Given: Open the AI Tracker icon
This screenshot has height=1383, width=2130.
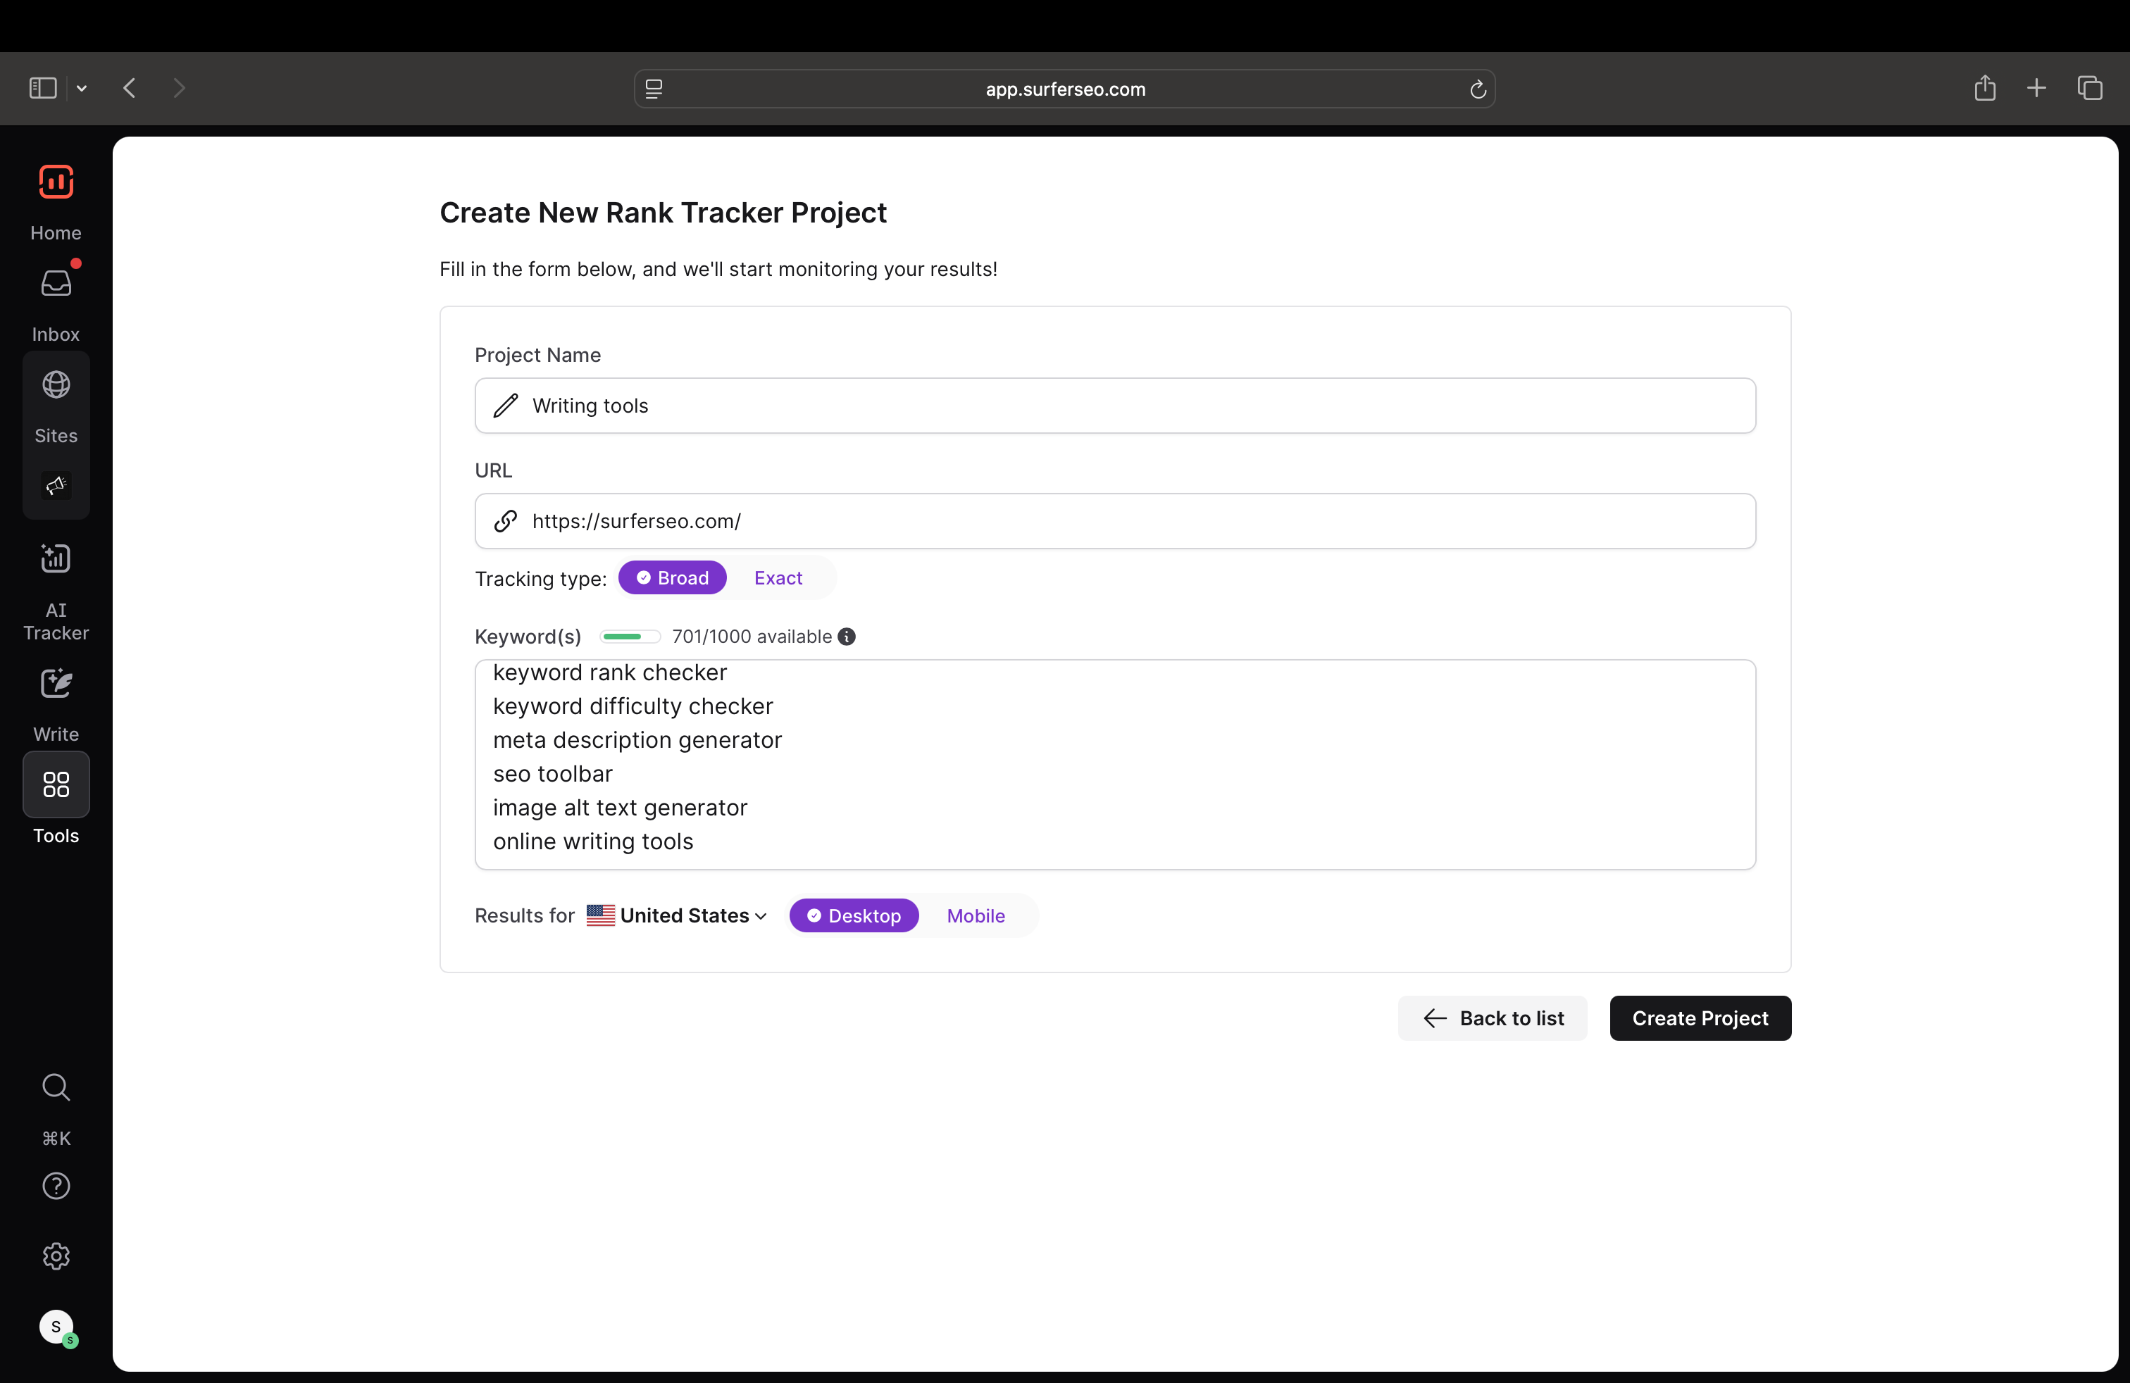Looking at the screenshot, I should point(56,558).
